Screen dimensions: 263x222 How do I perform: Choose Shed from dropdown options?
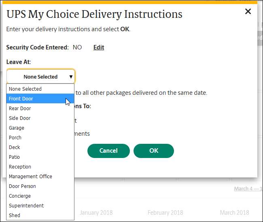coord(15,215)
